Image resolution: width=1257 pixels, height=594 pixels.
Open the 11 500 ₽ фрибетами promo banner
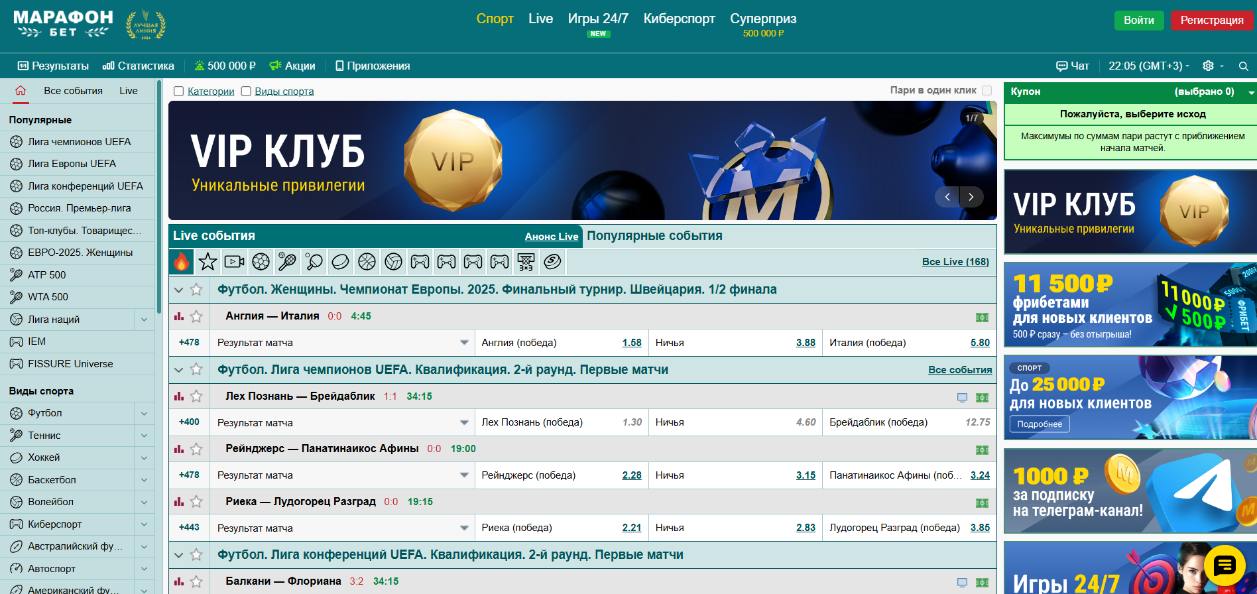(1130, 304)
